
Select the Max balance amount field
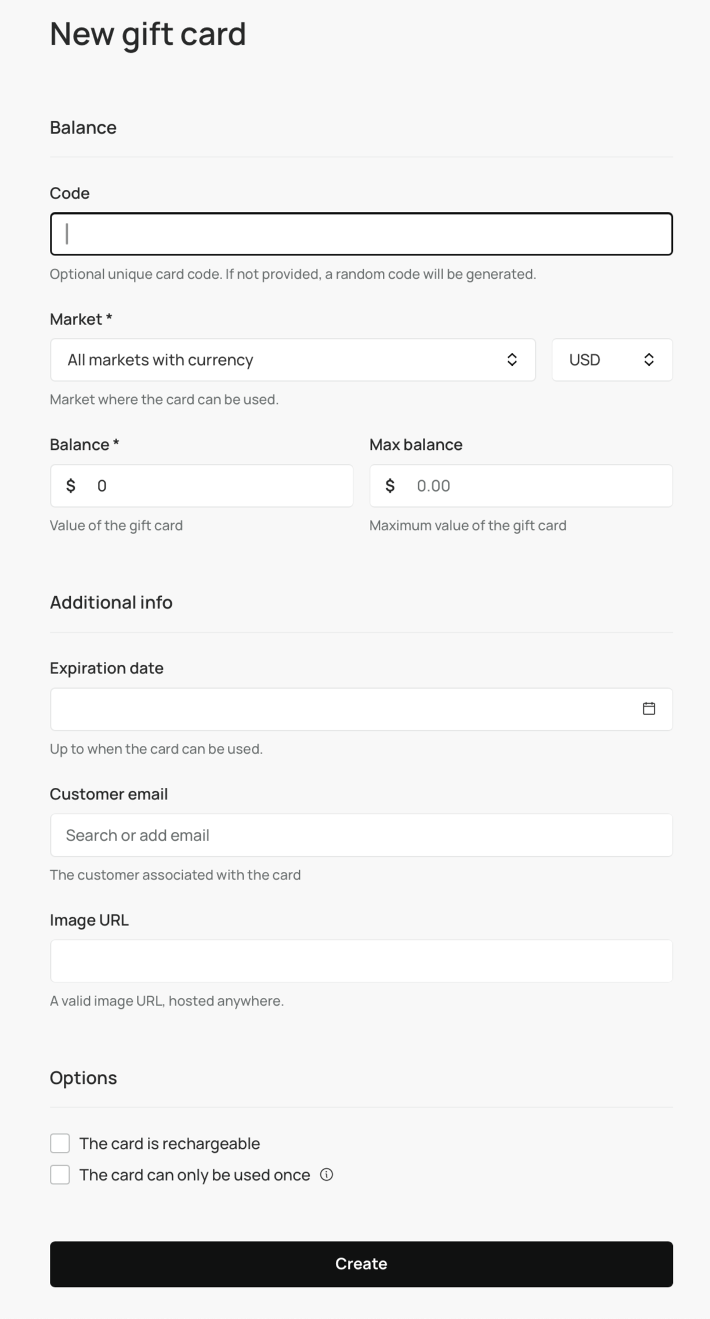(539, 486)
